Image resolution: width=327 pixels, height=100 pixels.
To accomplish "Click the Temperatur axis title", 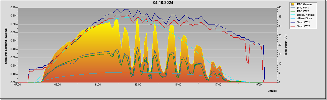I will click(x=286, y=45).
